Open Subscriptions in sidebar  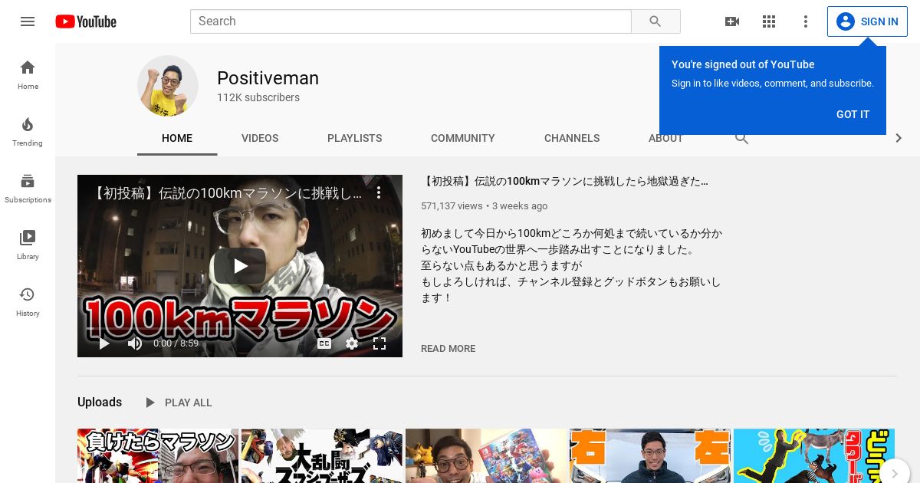tap(28, 188)
